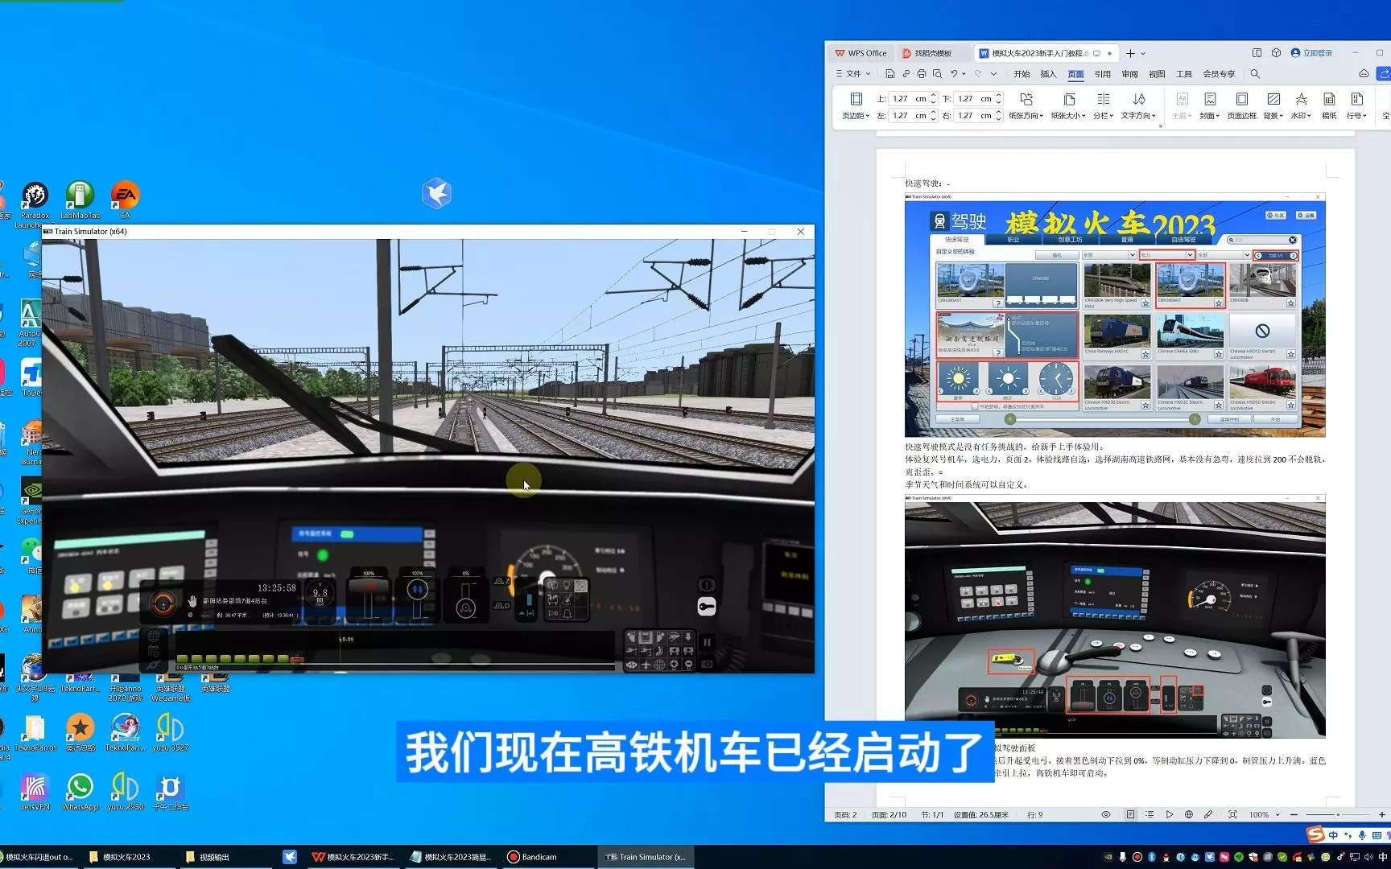Click Bandicam taskbar button

[x=533, y=857]
